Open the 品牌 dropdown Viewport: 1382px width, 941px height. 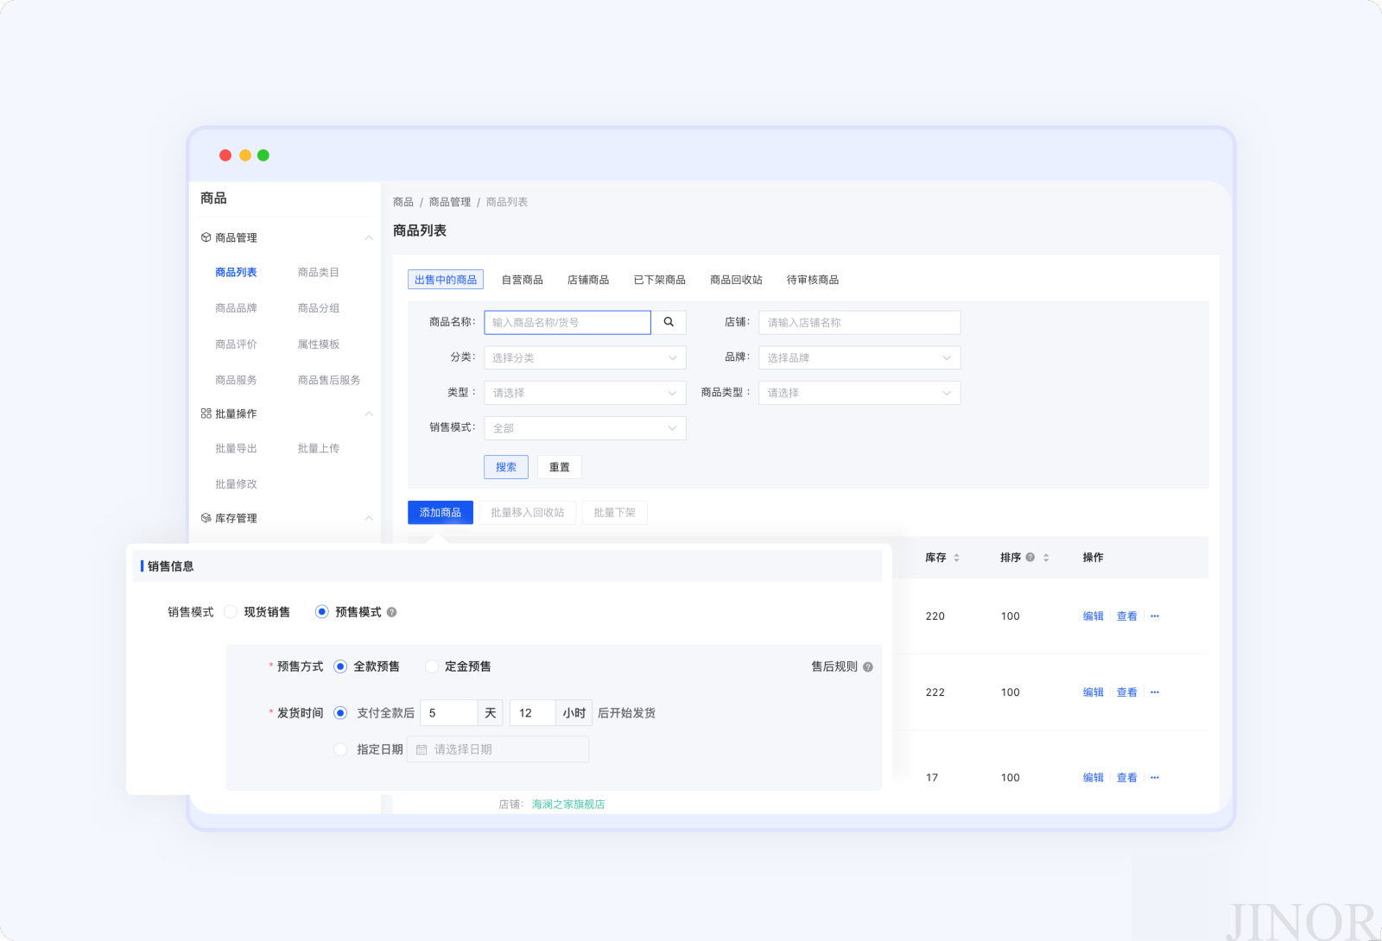[859, 357]
